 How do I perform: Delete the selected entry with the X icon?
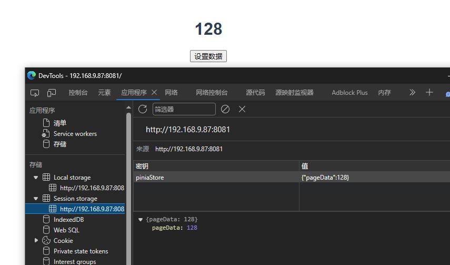coord(242,109)
